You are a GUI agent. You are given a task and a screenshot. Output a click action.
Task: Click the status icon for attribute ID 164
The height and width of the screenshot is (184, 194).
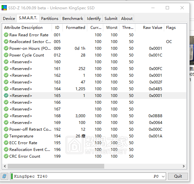coord(6,89)
